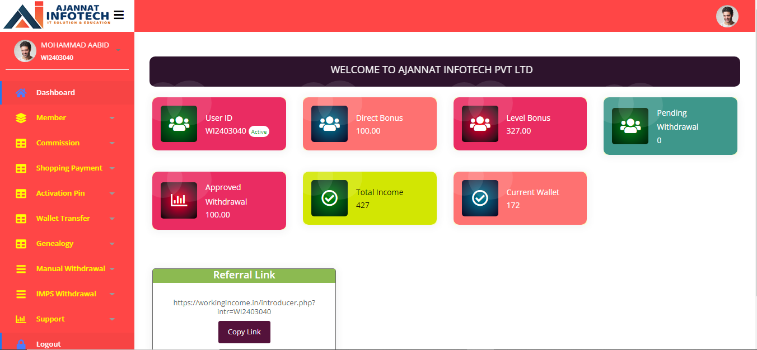Click the Current Wallet checkmark icon
The height and width of the screenshot is (350, 757).
tap(480, 198)
